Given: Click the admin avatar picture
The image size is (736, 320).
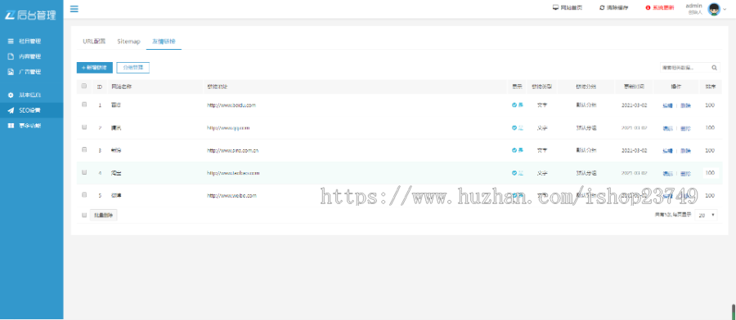Looking at the screenshot, I should (x=714, y=9).
